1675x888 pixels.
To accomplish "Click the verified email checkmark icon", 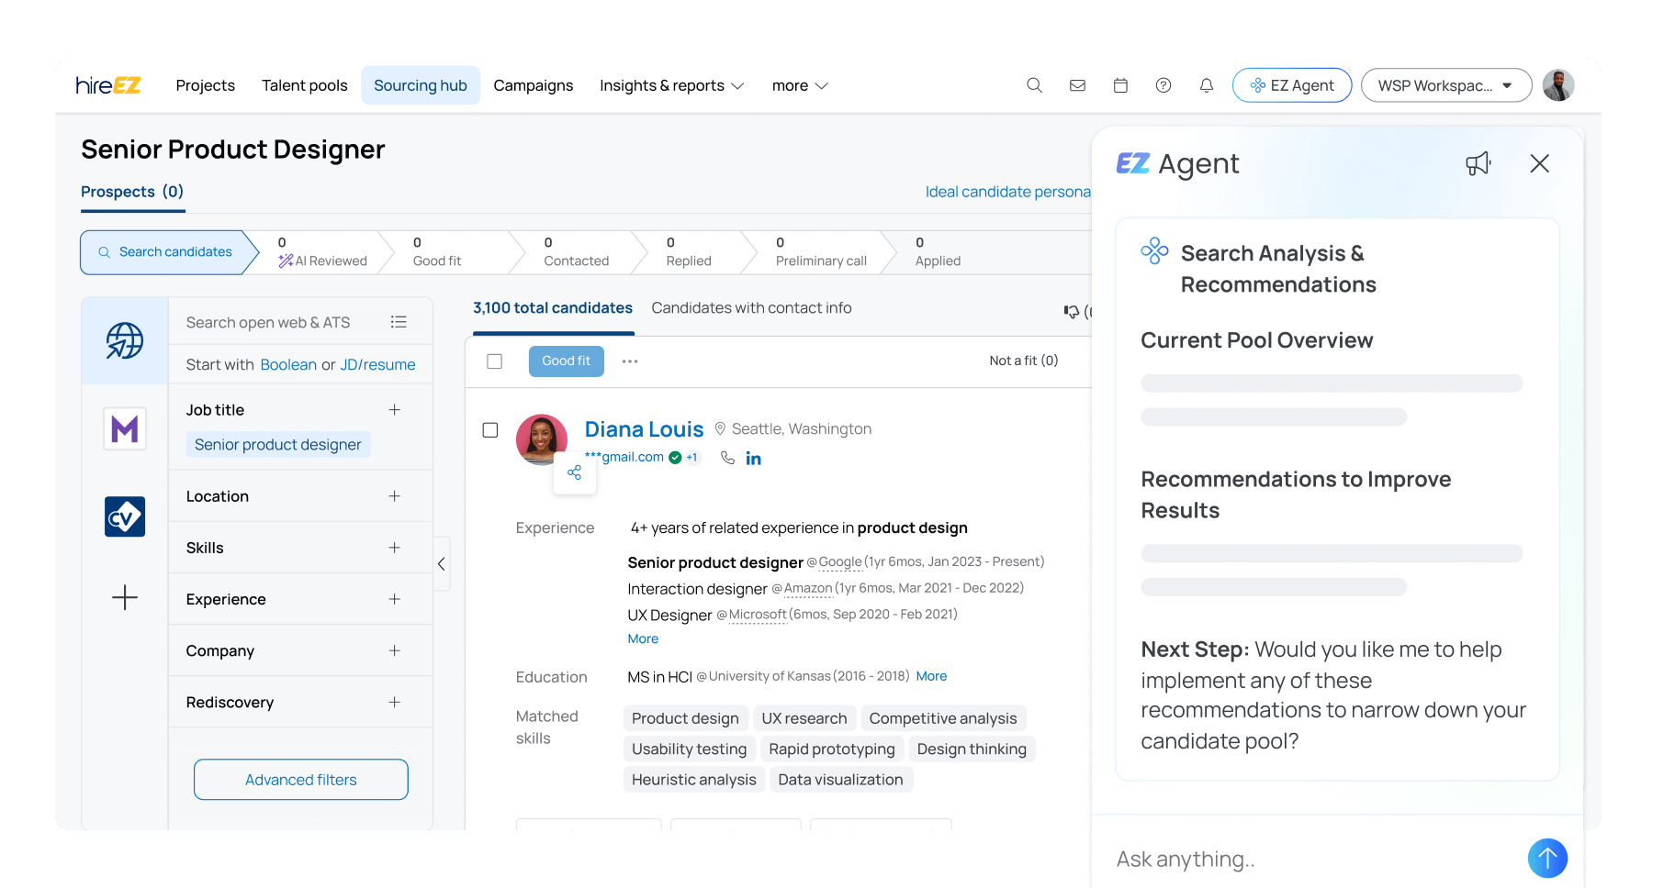I will click(x=675, y=457).
